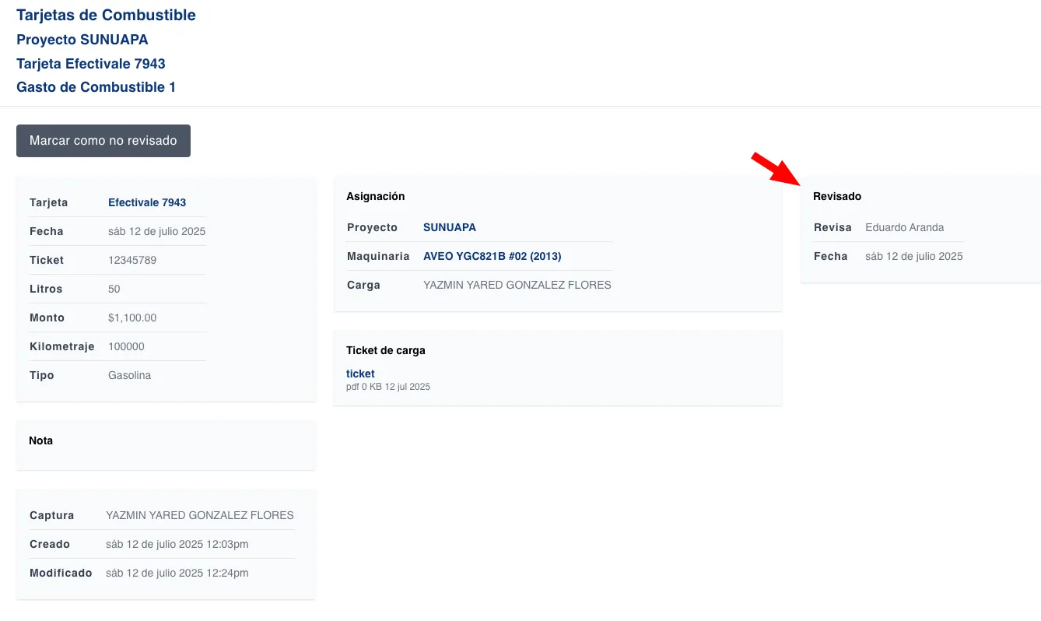1041x621 pixels.
Task: Click the Kilometraje value 100000
Action: click(x=126, y=346)
